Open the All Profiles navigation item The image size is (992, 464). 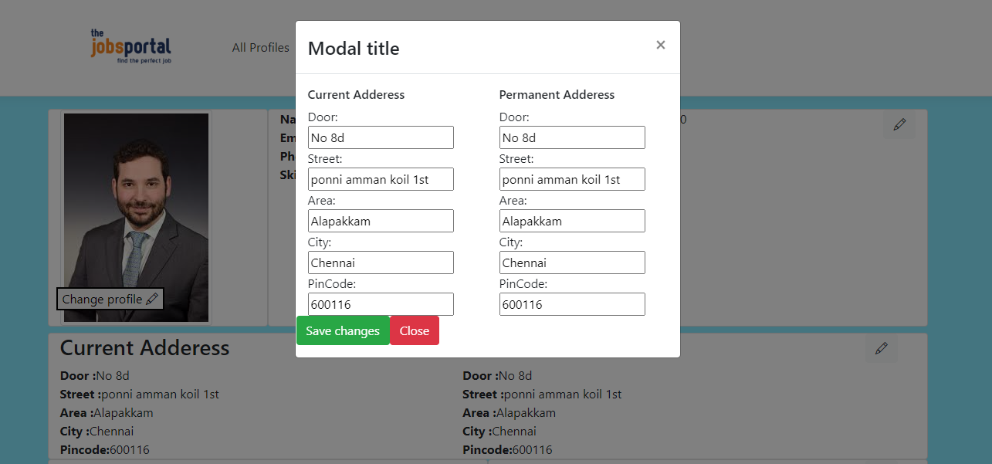261,47
